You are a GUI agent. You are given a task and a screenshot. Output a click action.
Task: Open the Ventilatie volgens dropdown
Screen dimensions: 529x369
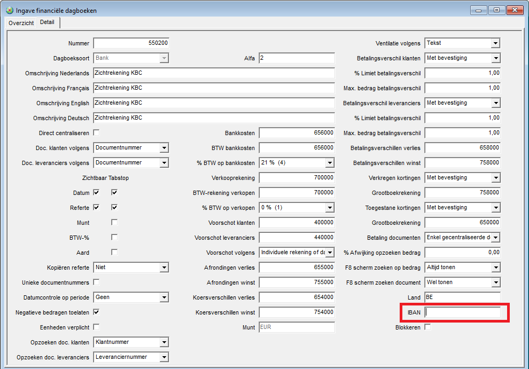(x=495, y=43)
